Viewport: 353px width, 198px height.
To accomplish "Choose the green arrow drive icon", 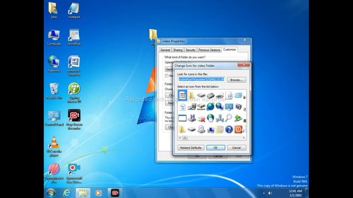I will click(238, 118).
